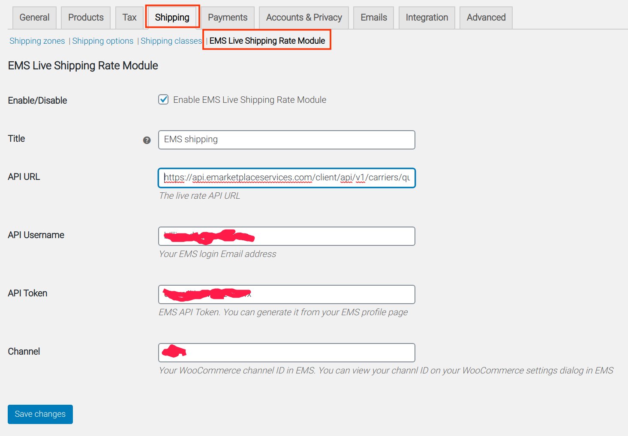
Task: Click the API URL field label
Action: point(24,176)
